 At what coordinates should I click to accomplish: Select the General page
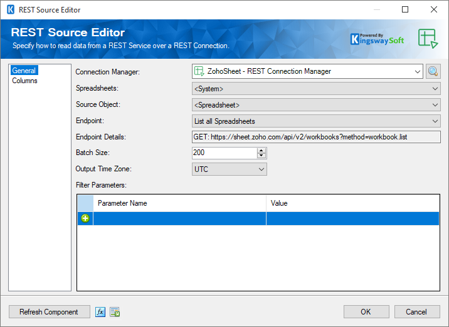tap(24, 71)
